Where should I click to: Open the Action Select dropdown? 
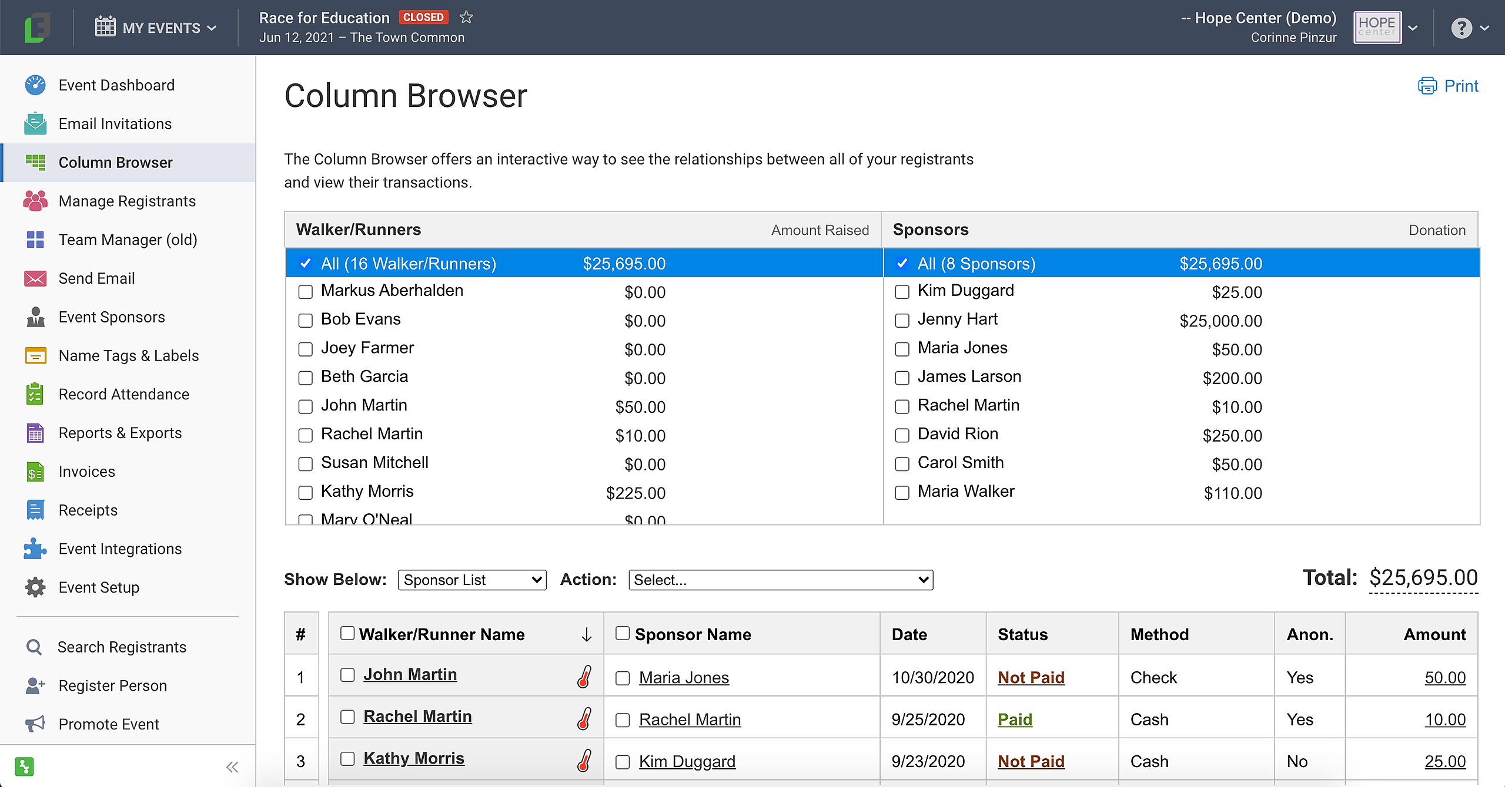(x=780, y=580)
